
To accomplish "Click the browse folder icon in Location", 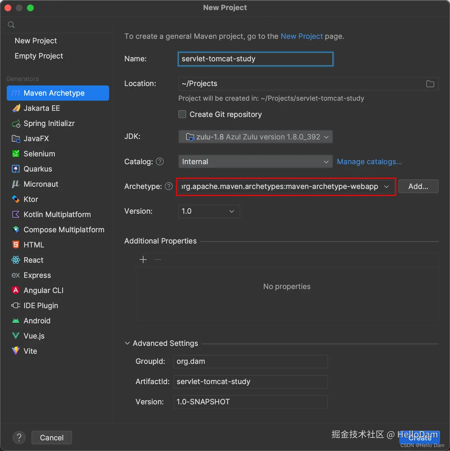I will tap(430, 84).
